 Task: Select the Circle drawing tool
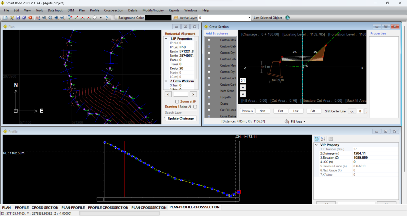coord(95,18)
